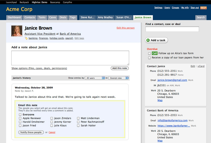Click the Add a note about Janice text area
The width and height of the screenshot is (211, 143).
[x=70, y=58]
